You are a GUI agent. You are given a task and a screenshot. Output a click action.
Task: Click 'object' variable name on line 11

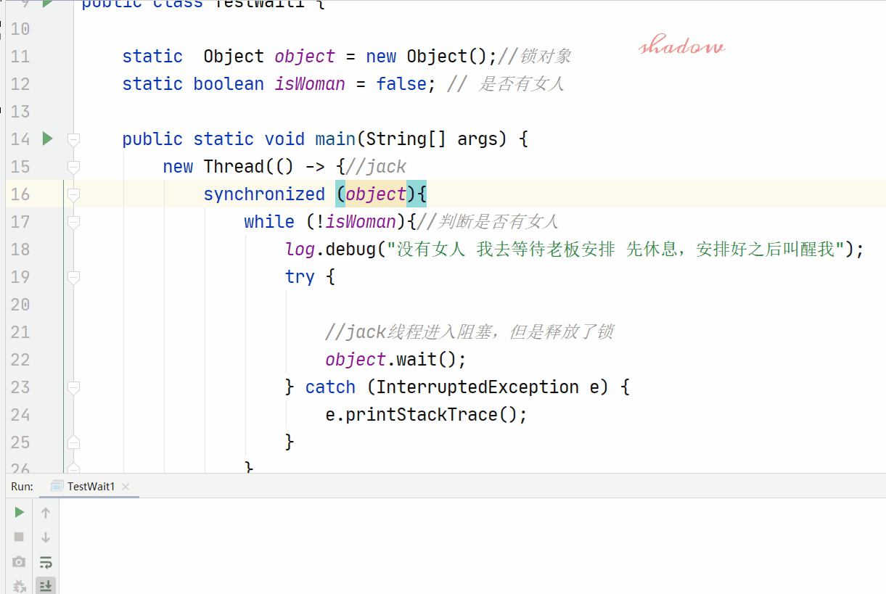click(x=305, y=57)
